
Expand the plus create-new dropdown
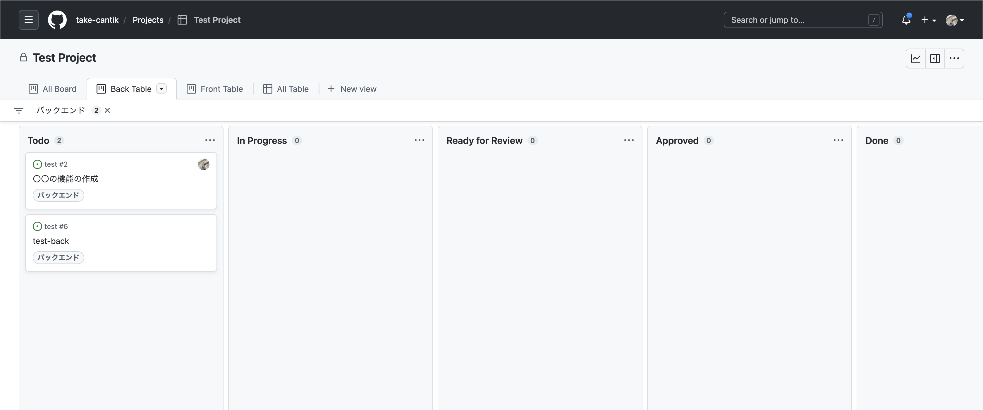click(928, 20)
